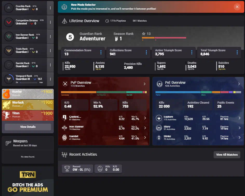This screenshot has height=196, width=245.
Task: Click the Recent Activities nodes icon
Action: (x=64, y=154)
